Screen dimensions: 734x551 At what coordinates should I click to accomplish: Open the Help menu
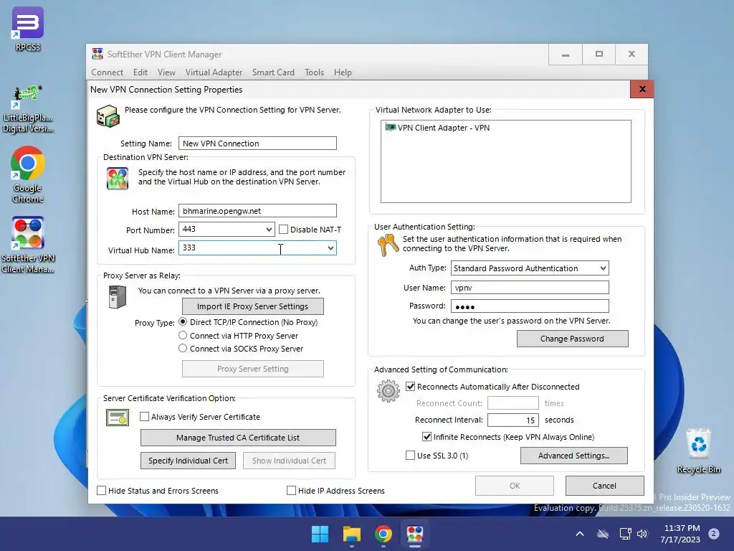point(343,72)
